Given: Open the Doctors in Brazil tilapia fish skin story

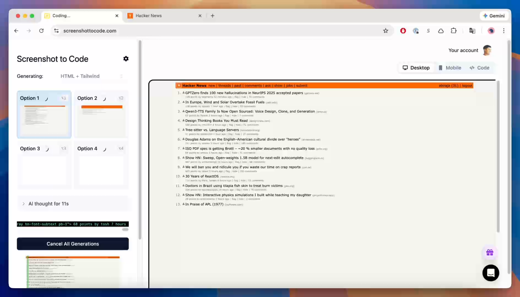Looking at the screenshot, I should click(234, 186).
